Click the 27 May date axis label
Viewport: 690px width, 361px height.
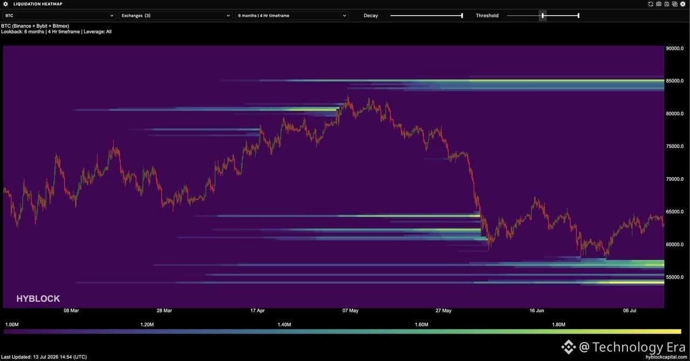coord(443,311)
